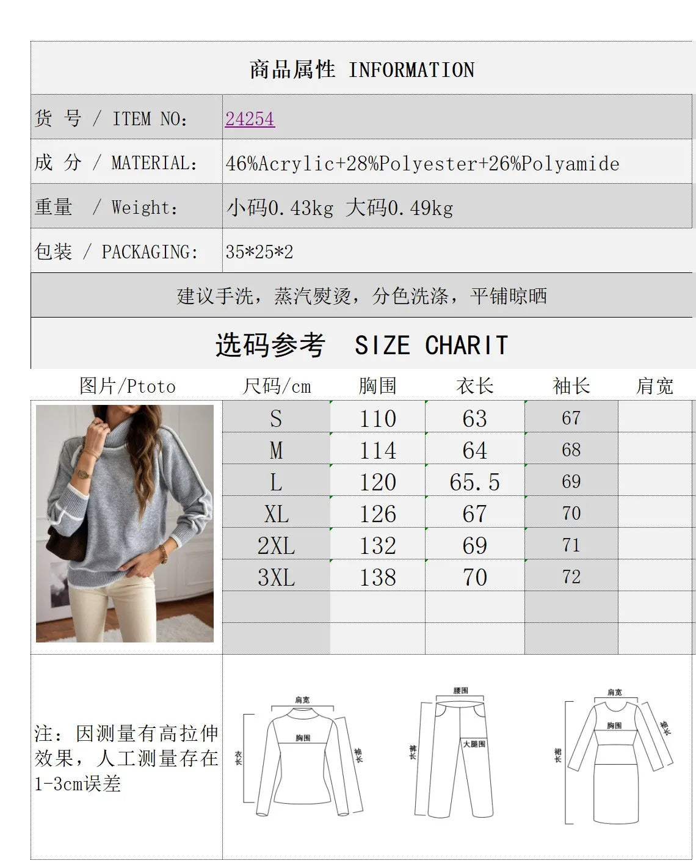Select length value 69 for size 2XL
The height and width of the screenshot is (866, 696).
tap(475, 545)
